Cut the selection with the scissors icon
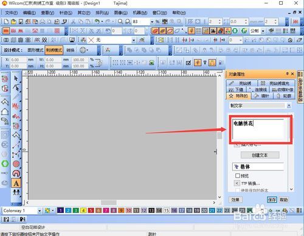304x236 pixels. pos(74,21)
